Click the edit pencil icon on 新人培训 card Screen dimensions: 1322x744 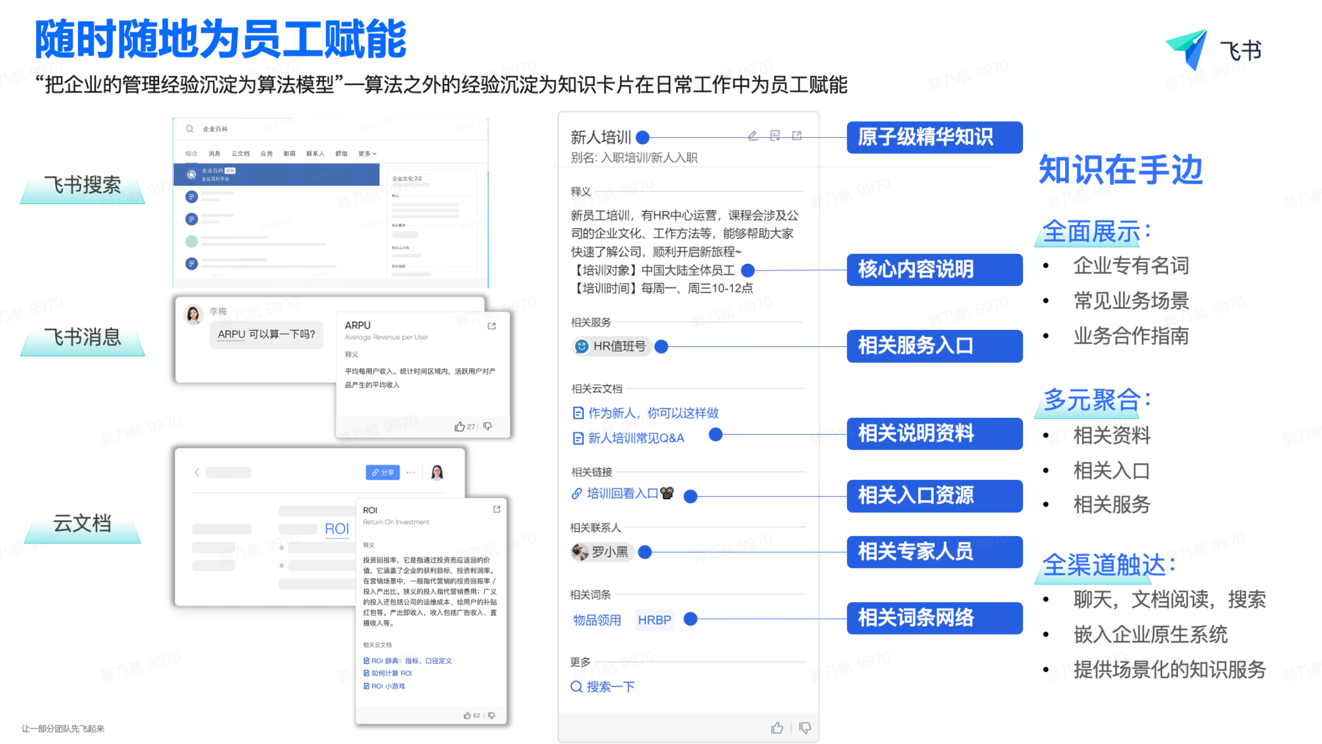coord(752,136)
